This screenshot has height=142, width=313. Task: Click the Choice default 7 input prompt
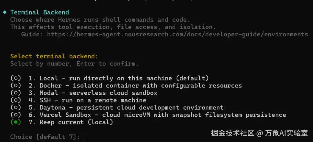48,137
